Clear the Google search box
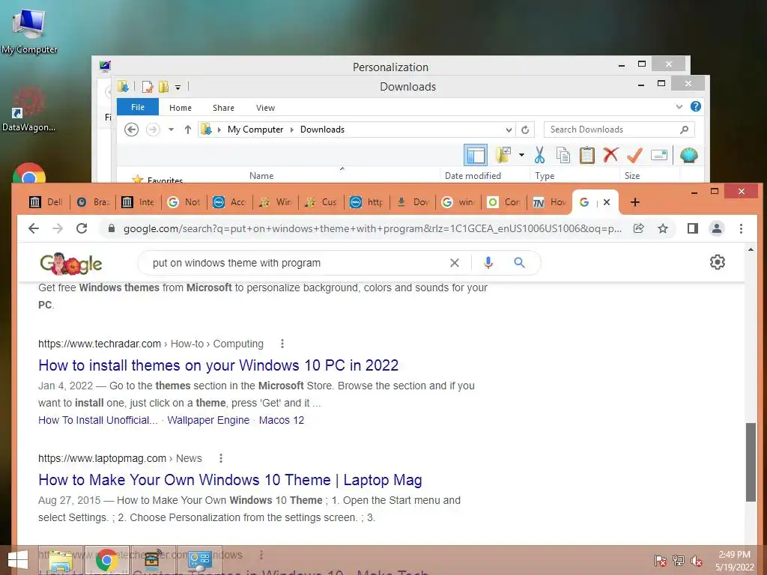 coord(455,263)
